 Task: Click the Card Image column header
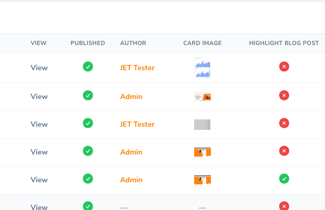tap(202, 43)
